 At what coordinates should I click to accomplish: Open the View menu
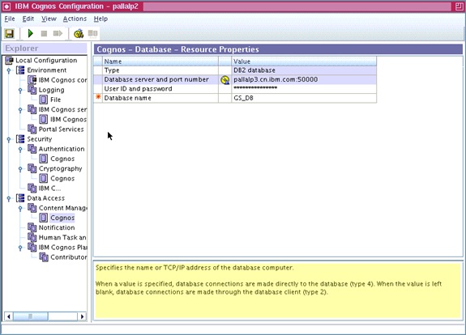tap(49, 19)
